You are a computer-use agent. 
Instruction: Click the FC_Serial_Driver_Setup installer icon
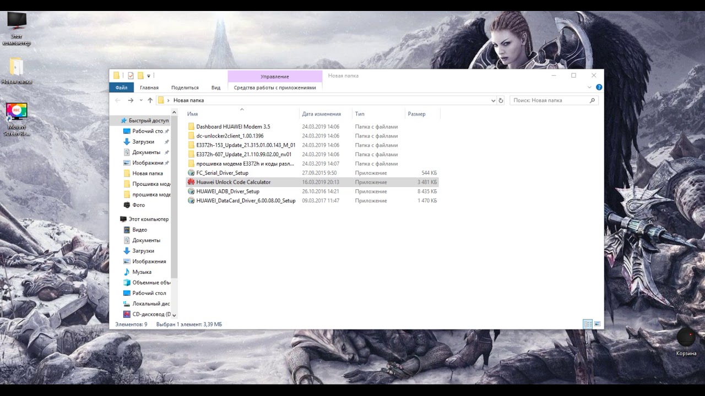coord(191,173)
